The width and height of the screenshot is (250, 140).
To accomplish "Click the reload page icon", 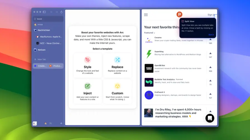I will click(x=61, y=12).
